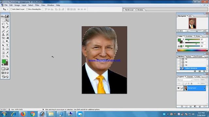The image size is (209, 117).
Task: Open the Image menu
Action: click(x=17, y=5)
